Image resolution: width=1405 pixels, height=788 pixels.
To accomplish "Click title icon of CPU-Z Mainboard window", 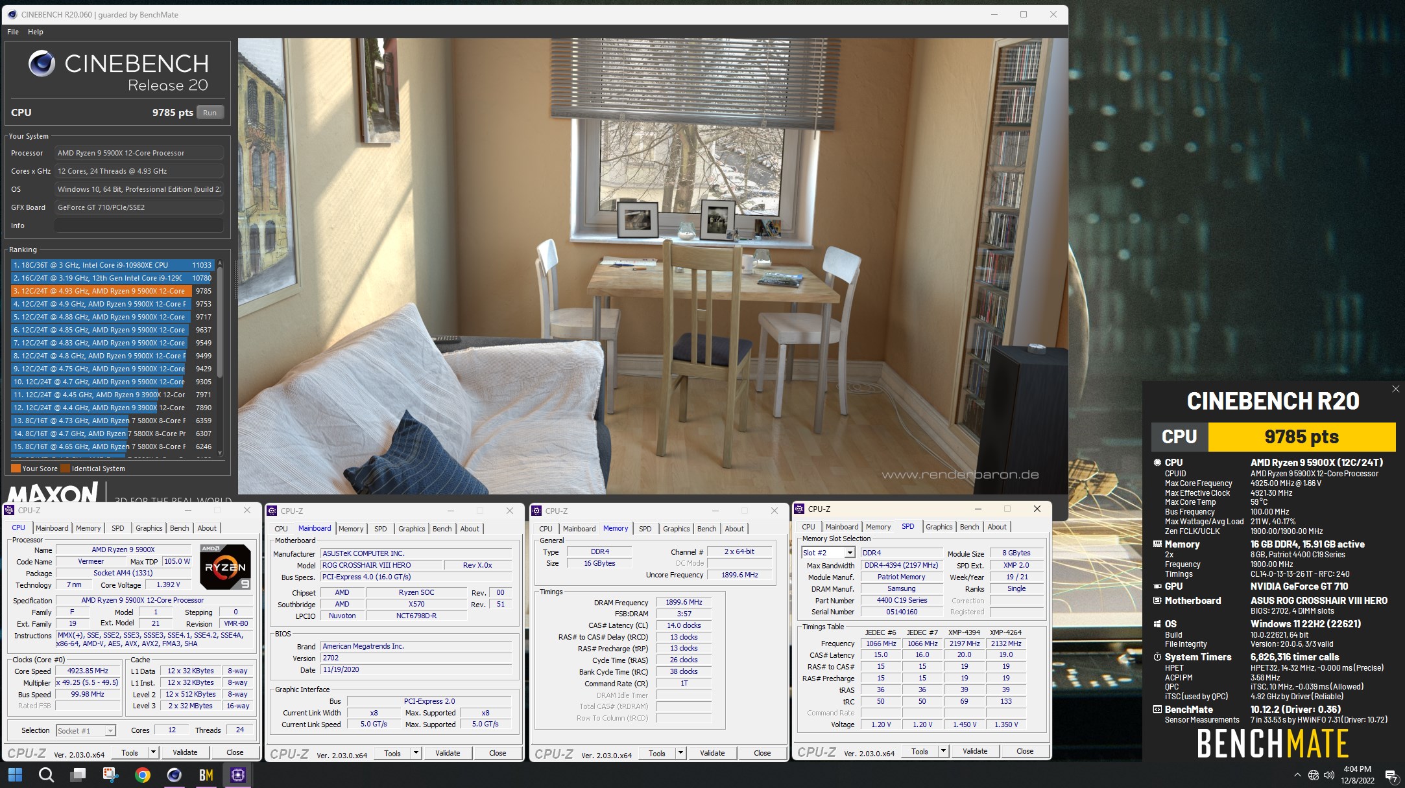I will click(x=272, y=511).
